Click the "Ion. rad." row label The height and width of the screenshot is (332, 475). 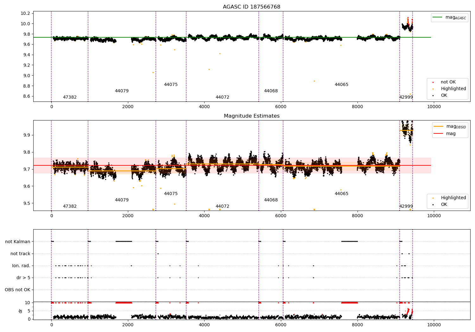click(21, 266)
